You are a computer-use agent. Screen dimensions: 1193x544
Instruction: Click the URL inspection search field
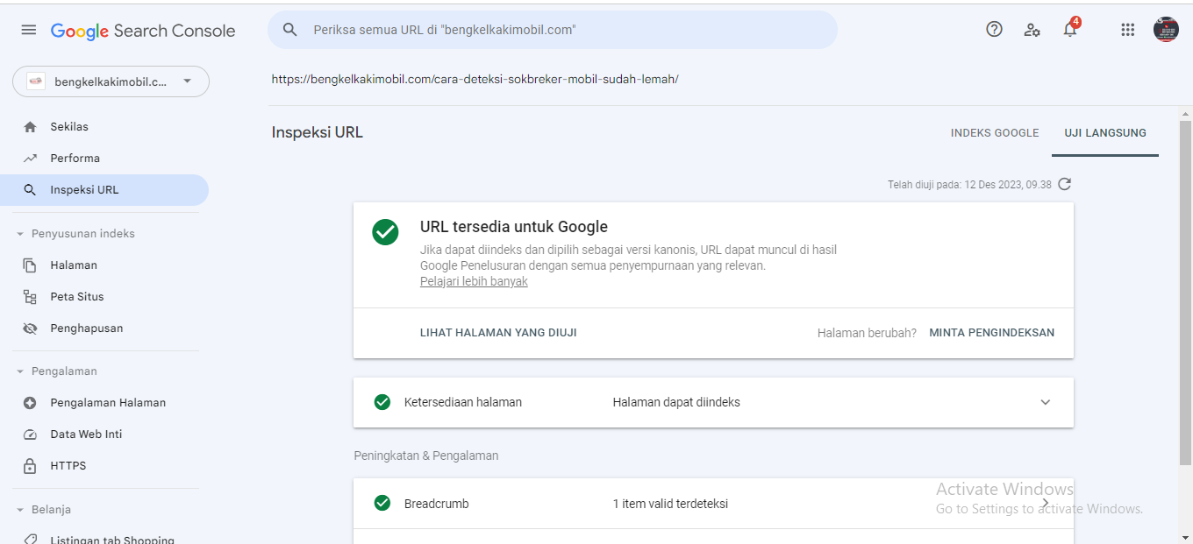pyautogui.click(x=561, y=30)
